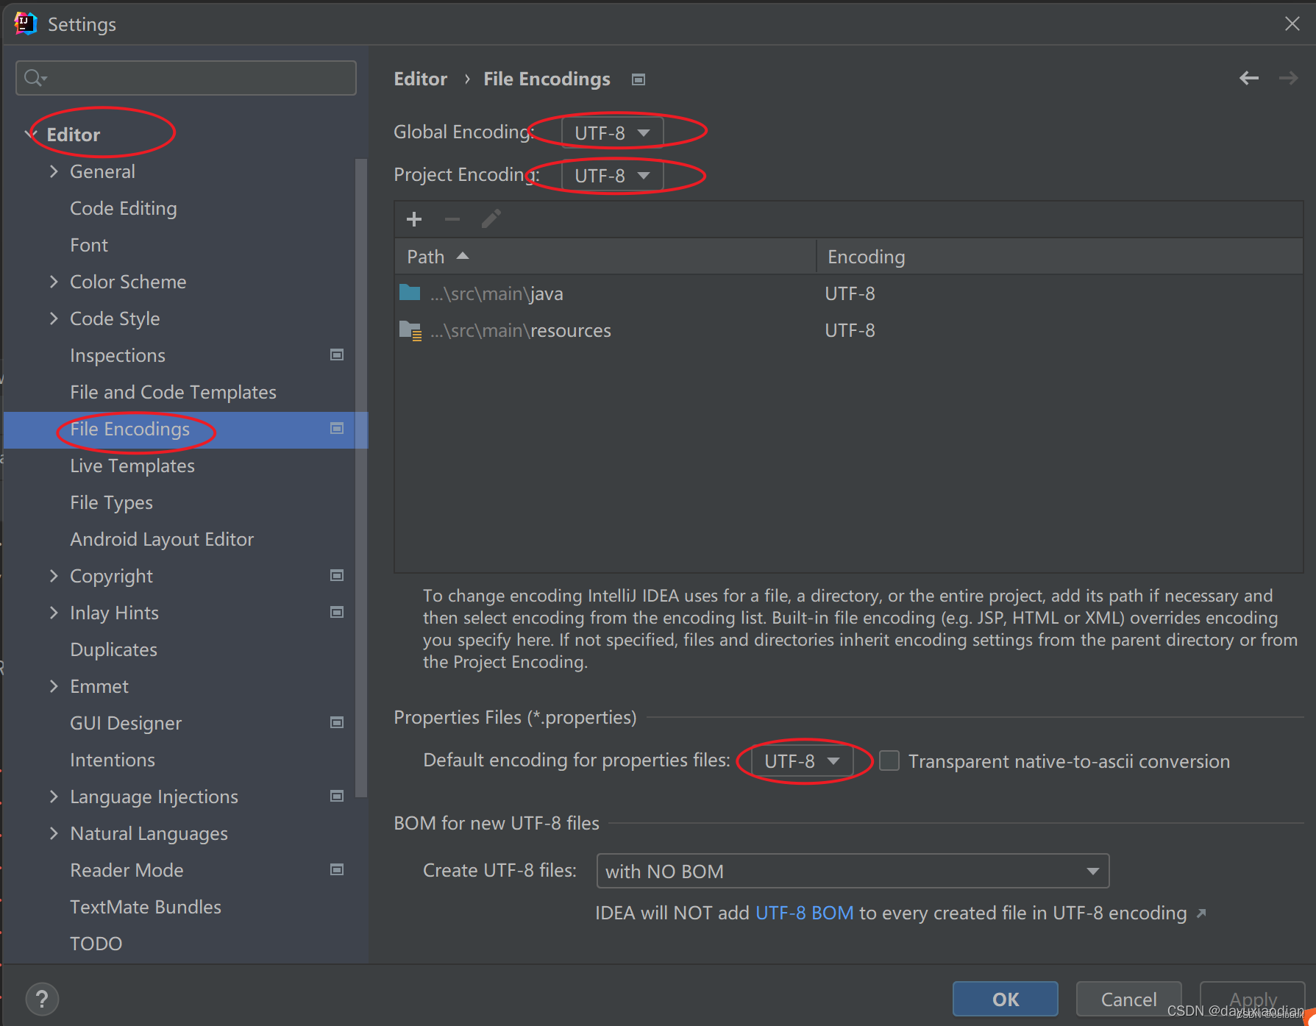Select TextMate Bundles
Viewport: 1316px width, 1026px height.
pos(146,907)
